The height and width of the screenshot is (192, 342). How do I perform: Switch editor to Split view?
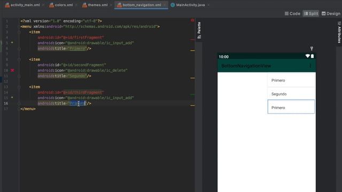coord(311,13)
